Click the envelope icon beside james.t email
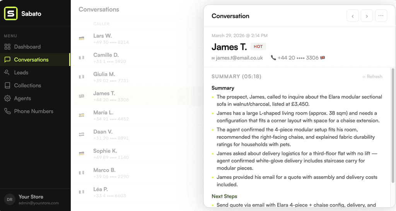Viewport: 396px width, 211px height. pyautogui.click(x=213, y=58)
